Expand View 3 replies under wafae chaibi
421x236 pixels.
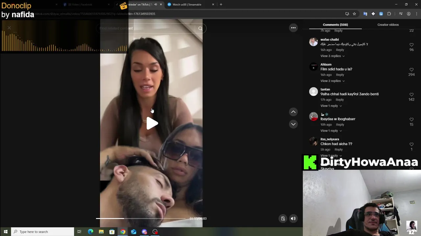click(333, 56)
